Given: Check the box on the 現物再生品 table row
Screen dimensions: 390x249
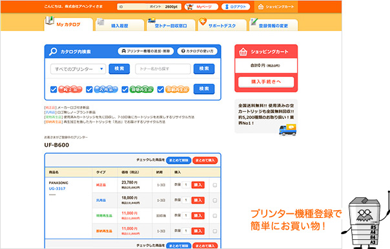Looking at the screenshot, I should [x=215, y=216].
